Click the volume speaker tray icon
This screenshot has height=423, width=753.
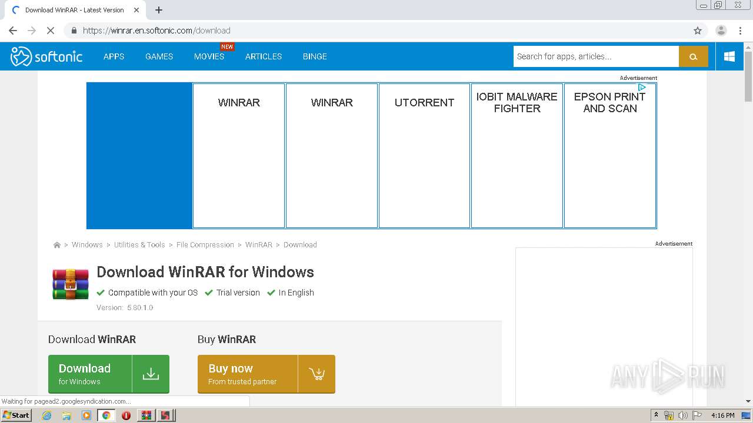682,415
